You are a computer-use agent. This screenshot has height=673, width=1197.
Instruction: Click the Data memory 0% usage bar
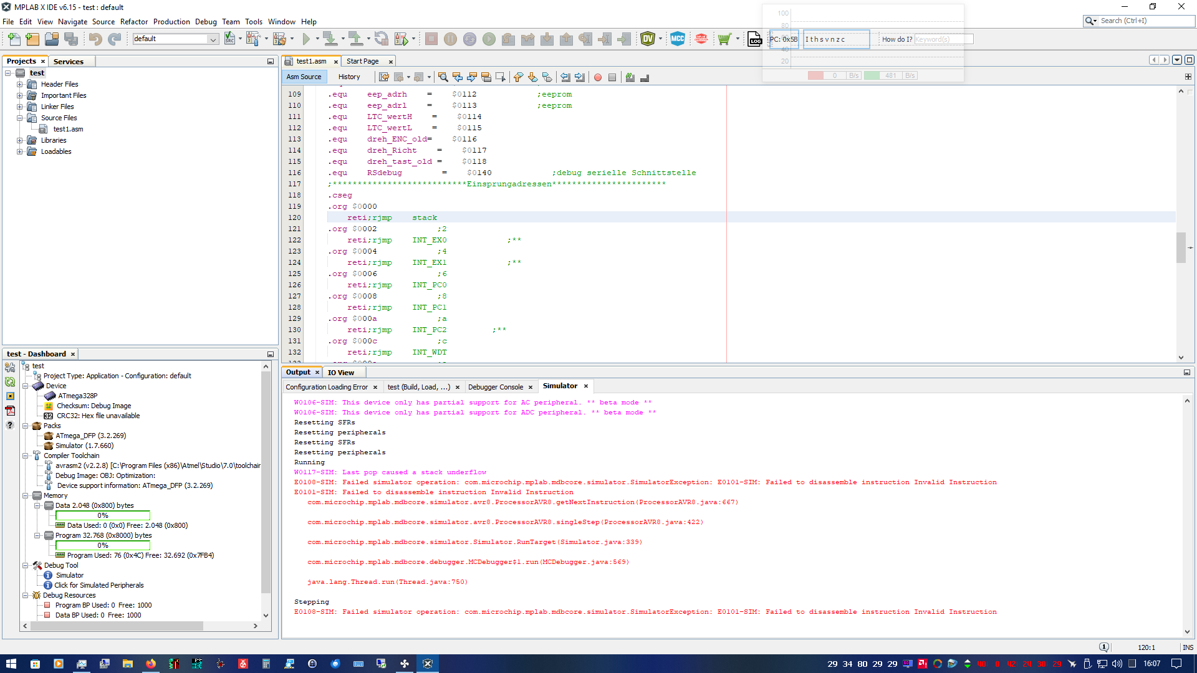click(x=103, y=515)
